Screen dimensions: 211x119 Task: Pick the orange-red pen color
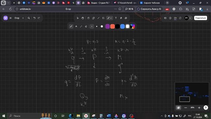(112, 26)
